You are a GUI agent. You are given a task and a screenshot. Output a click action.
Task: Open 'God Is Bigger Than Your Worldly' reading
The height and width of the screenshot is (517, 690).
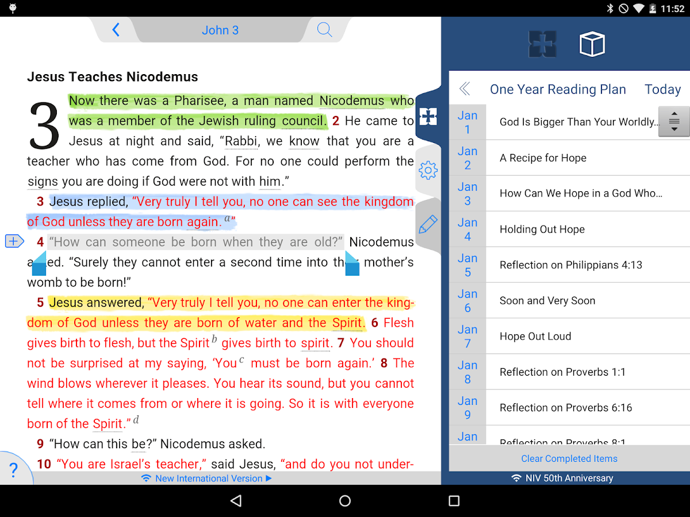(x=578, y=122)
